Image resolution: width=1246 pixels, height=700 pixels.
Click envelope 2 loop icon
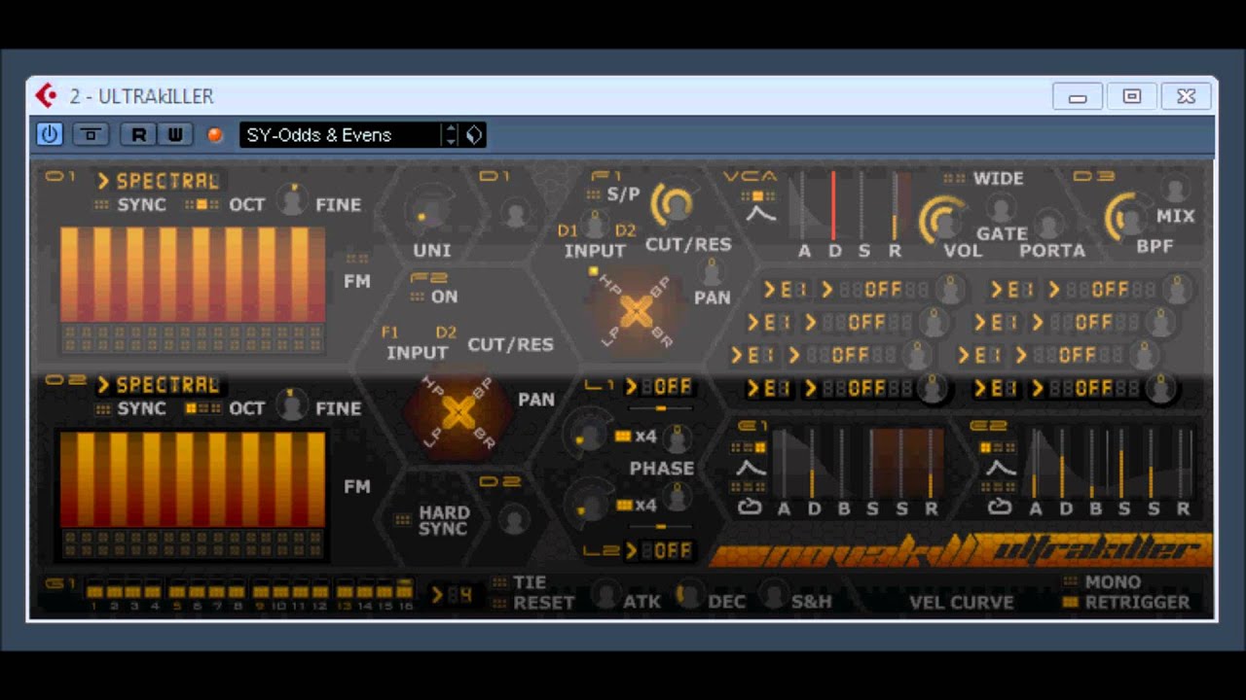(x=1001, y=507)
